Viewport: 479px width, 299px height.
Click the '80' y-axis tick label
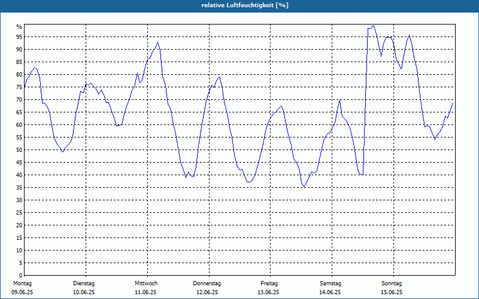coord(19,74)
